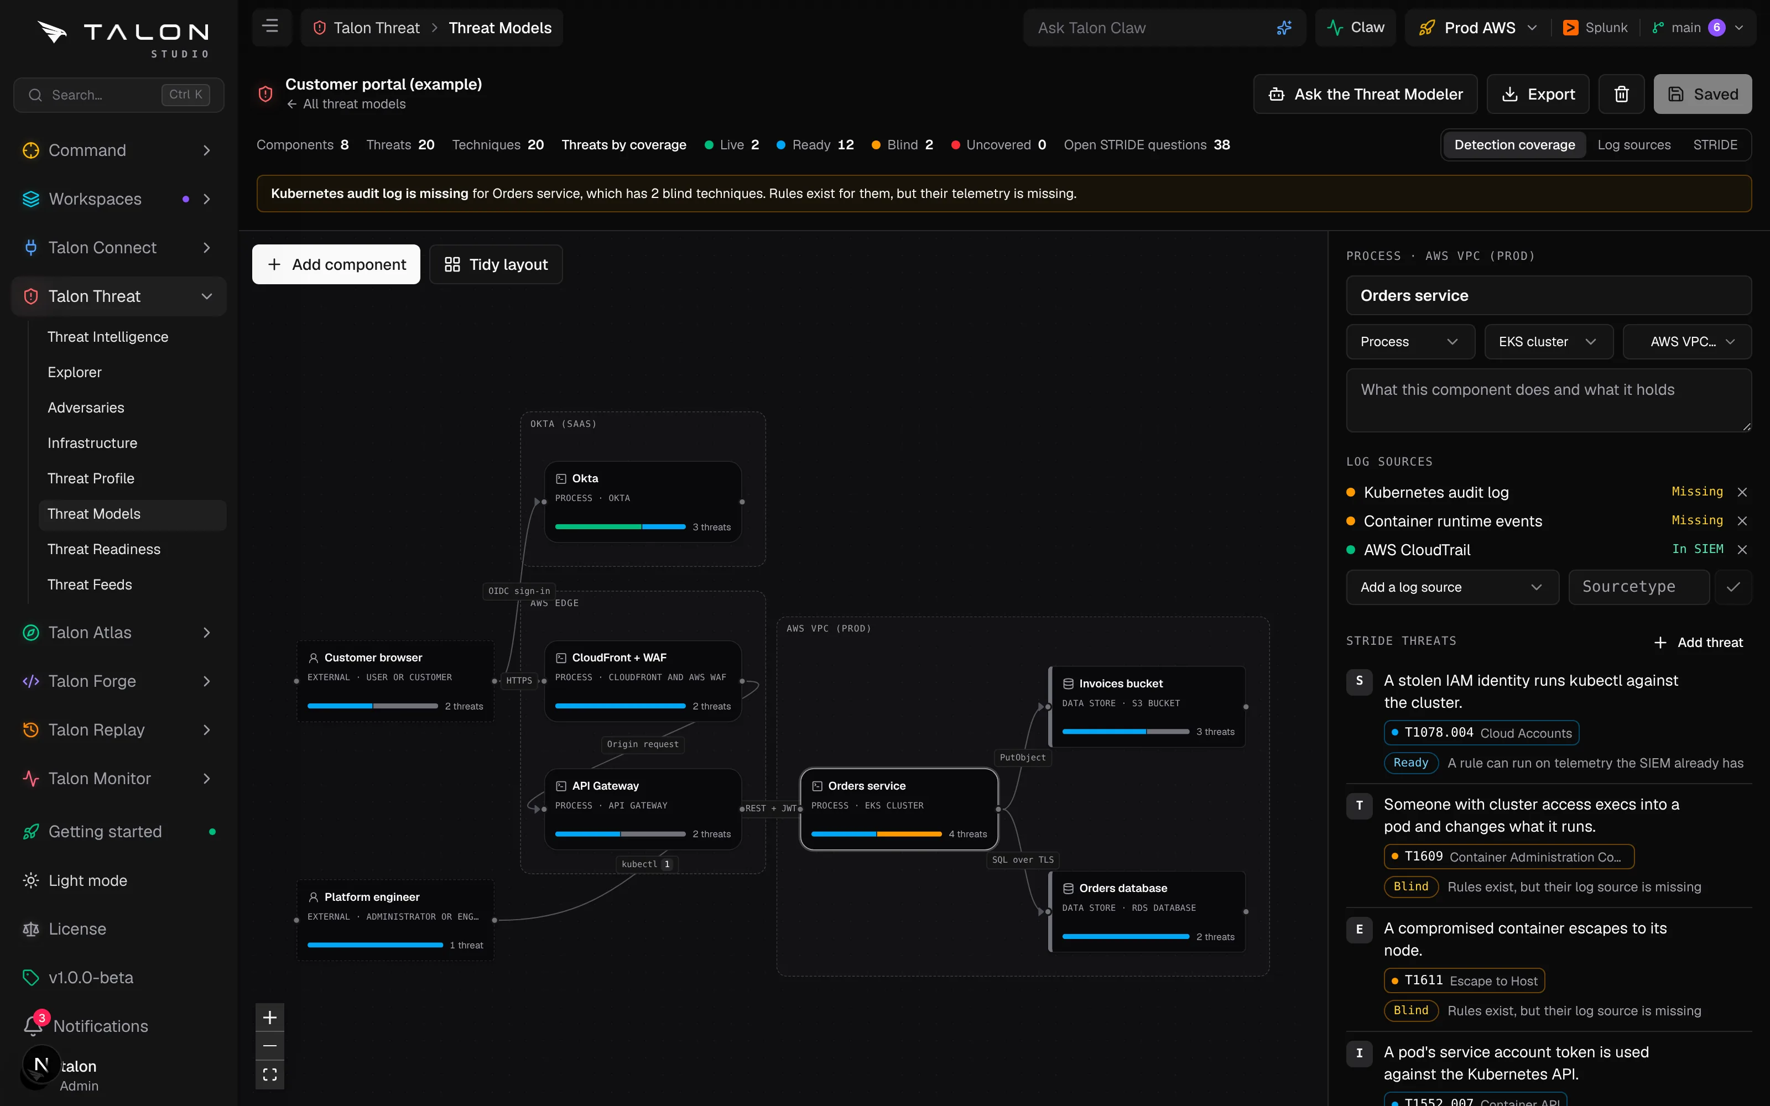Fit canvas to view icon

click(x=270, y=1074)
